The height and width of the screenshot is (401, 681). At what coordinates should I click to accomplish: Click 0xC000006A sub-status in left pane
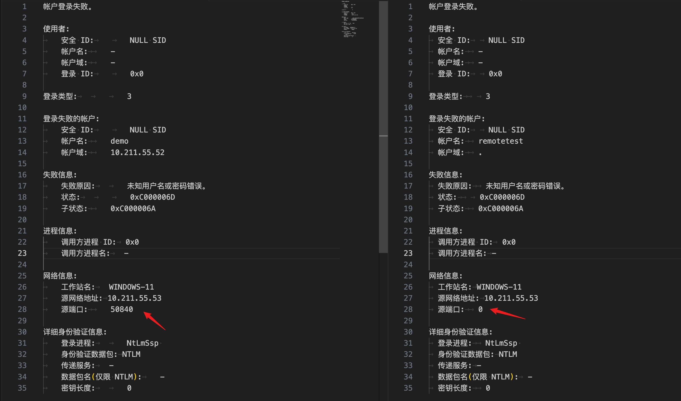tap(133, 209)
